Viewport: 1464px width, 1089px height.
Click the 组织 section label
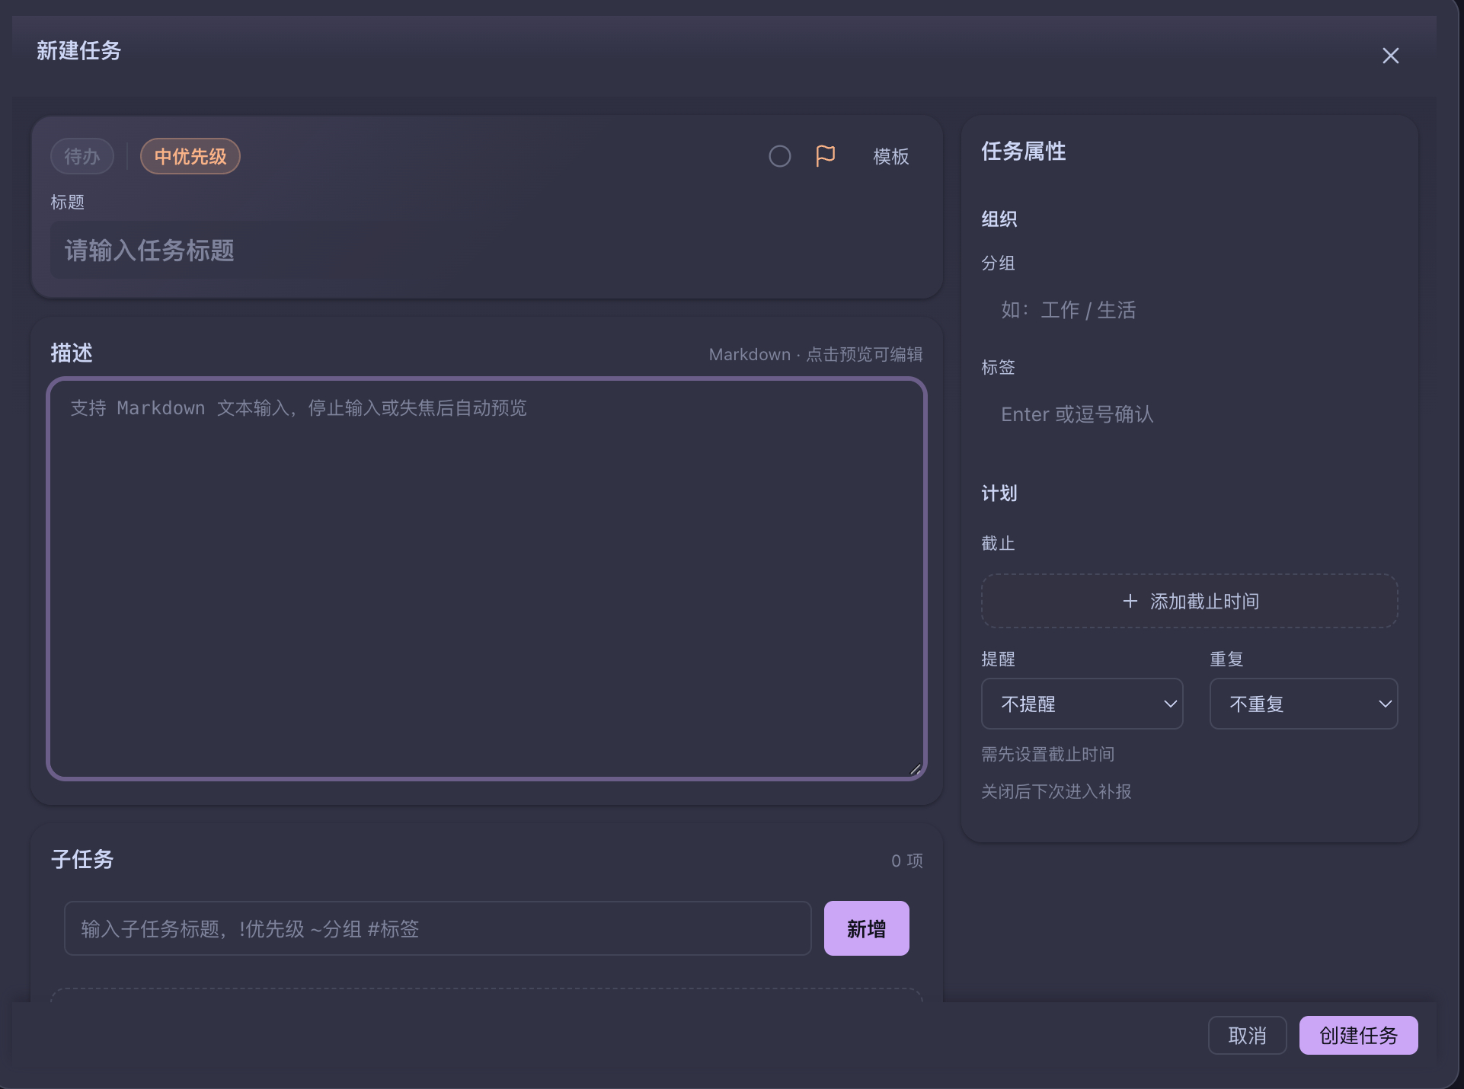[x=999, y=219]
